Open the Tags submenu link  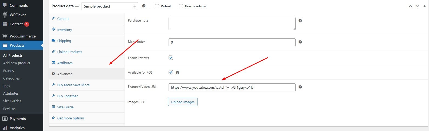click(x=6, y=86)
